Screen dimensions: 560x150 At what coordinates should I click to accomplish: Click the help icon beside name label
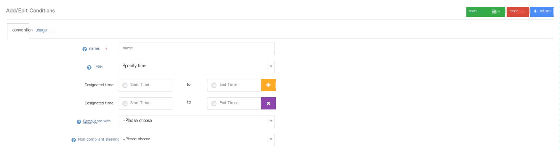coord(84,49)
